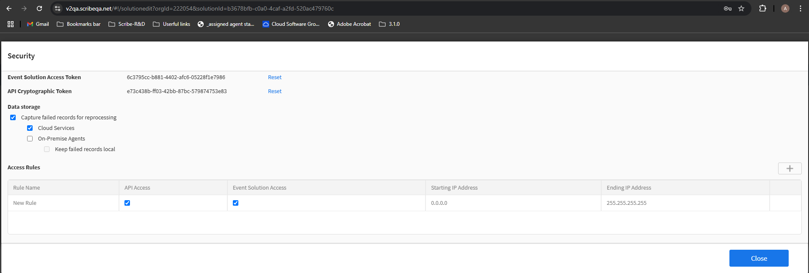Screen dimensions: 809x273
Task: Reset the Event Solution Access Token
Action: coord(275,77)
